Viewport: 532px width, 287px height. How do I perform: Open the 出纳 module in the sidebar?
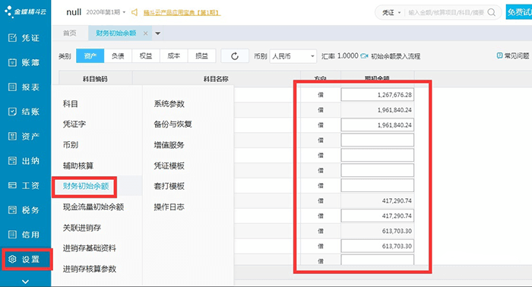tap(24, 161)
